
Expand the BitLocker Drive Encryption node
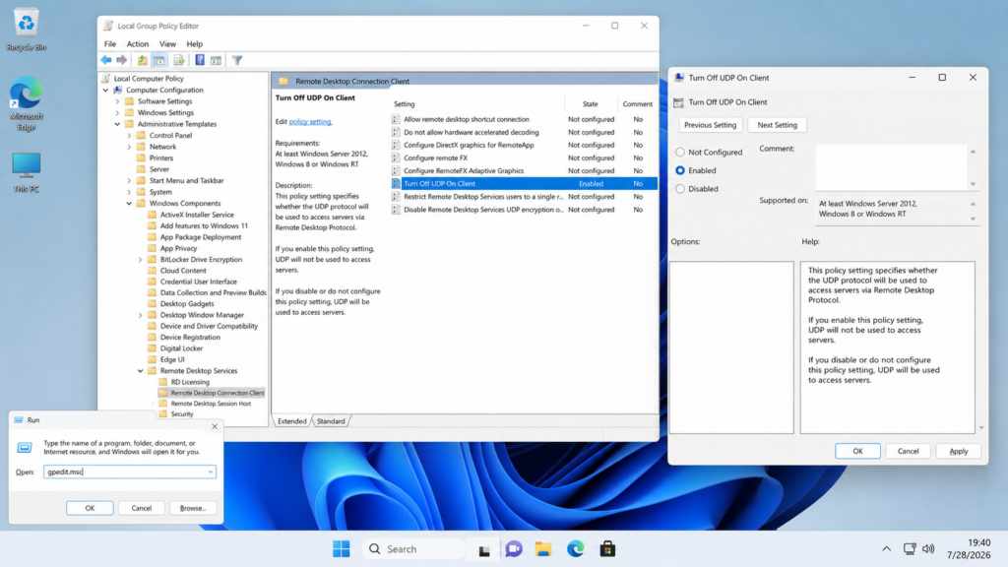click(x=140, y=260)
